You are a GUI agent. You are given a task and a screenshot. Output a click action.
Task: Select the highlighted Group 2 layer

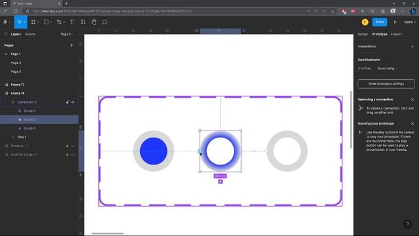tap(39, 119)
